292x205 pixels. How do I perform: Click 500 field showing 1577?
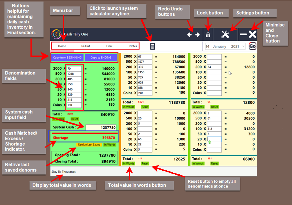[x=145, y=62]
